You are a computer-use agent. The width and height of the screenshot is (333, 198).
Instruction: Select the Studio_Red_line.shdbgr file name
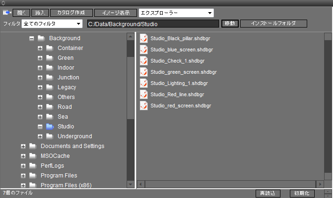(177, 94)
